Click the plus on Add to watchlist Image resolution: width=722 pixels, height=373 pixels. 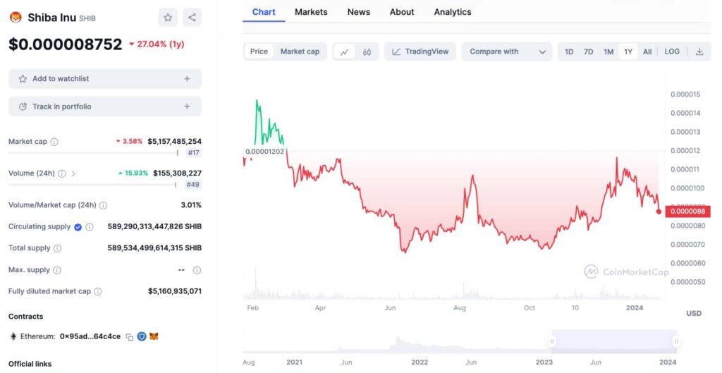pos(187,79)
